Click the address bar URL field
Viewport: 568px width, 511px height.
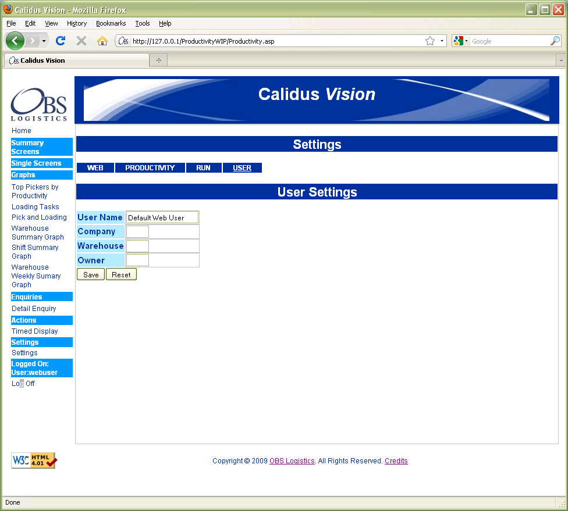pos(277,41)
